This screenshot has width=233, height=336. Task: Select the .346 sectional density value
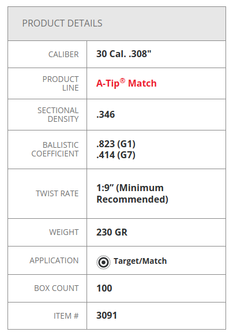(x=106, y=114)
